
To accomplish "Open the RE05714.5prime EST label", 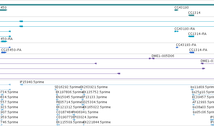I will coord(69,102).
